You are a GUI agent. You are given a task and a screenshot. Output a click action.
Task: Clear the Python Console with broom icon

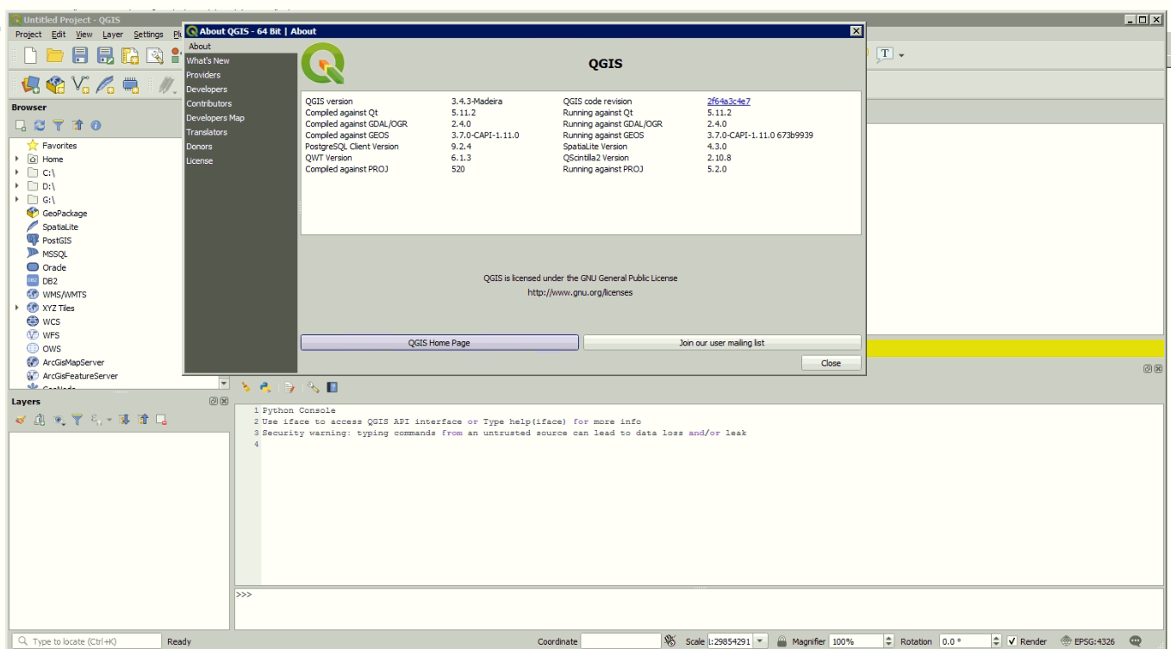pyautogui.click(x=246, y=386)
